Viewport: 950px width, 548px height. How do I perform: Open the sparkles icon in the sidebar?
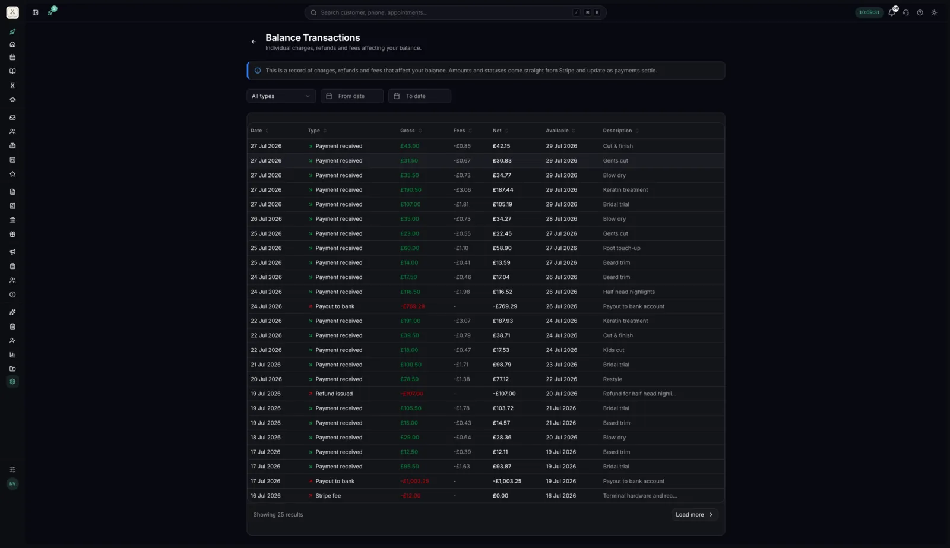pyautogui.click(x=12, y=312)
